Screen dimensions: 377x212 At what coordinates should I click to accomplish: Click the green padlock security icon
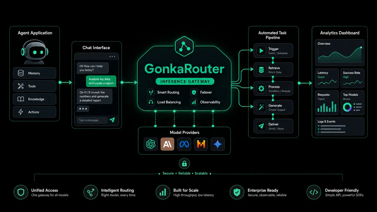[184, 163]
